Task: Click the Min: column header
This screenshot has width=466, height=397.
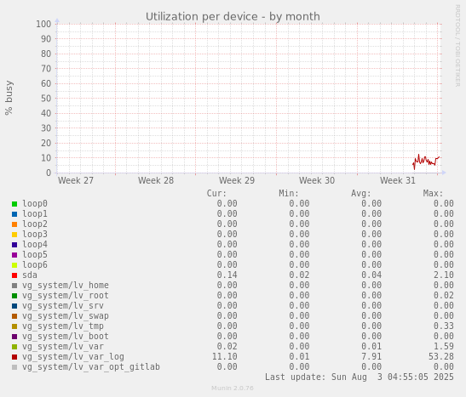Action: 289,193
